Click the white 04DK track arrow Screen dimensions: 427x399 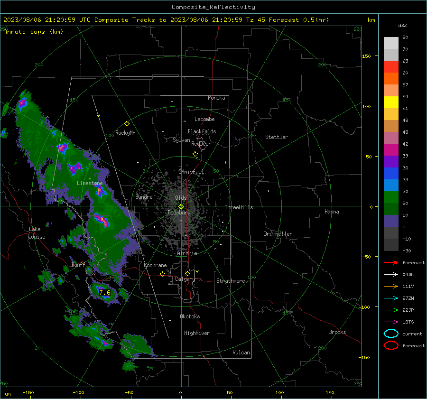click(x=391, y=275)
